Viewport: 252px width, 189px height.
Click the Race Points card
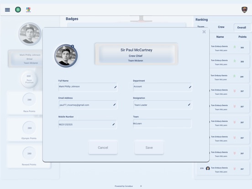point(25,103)
